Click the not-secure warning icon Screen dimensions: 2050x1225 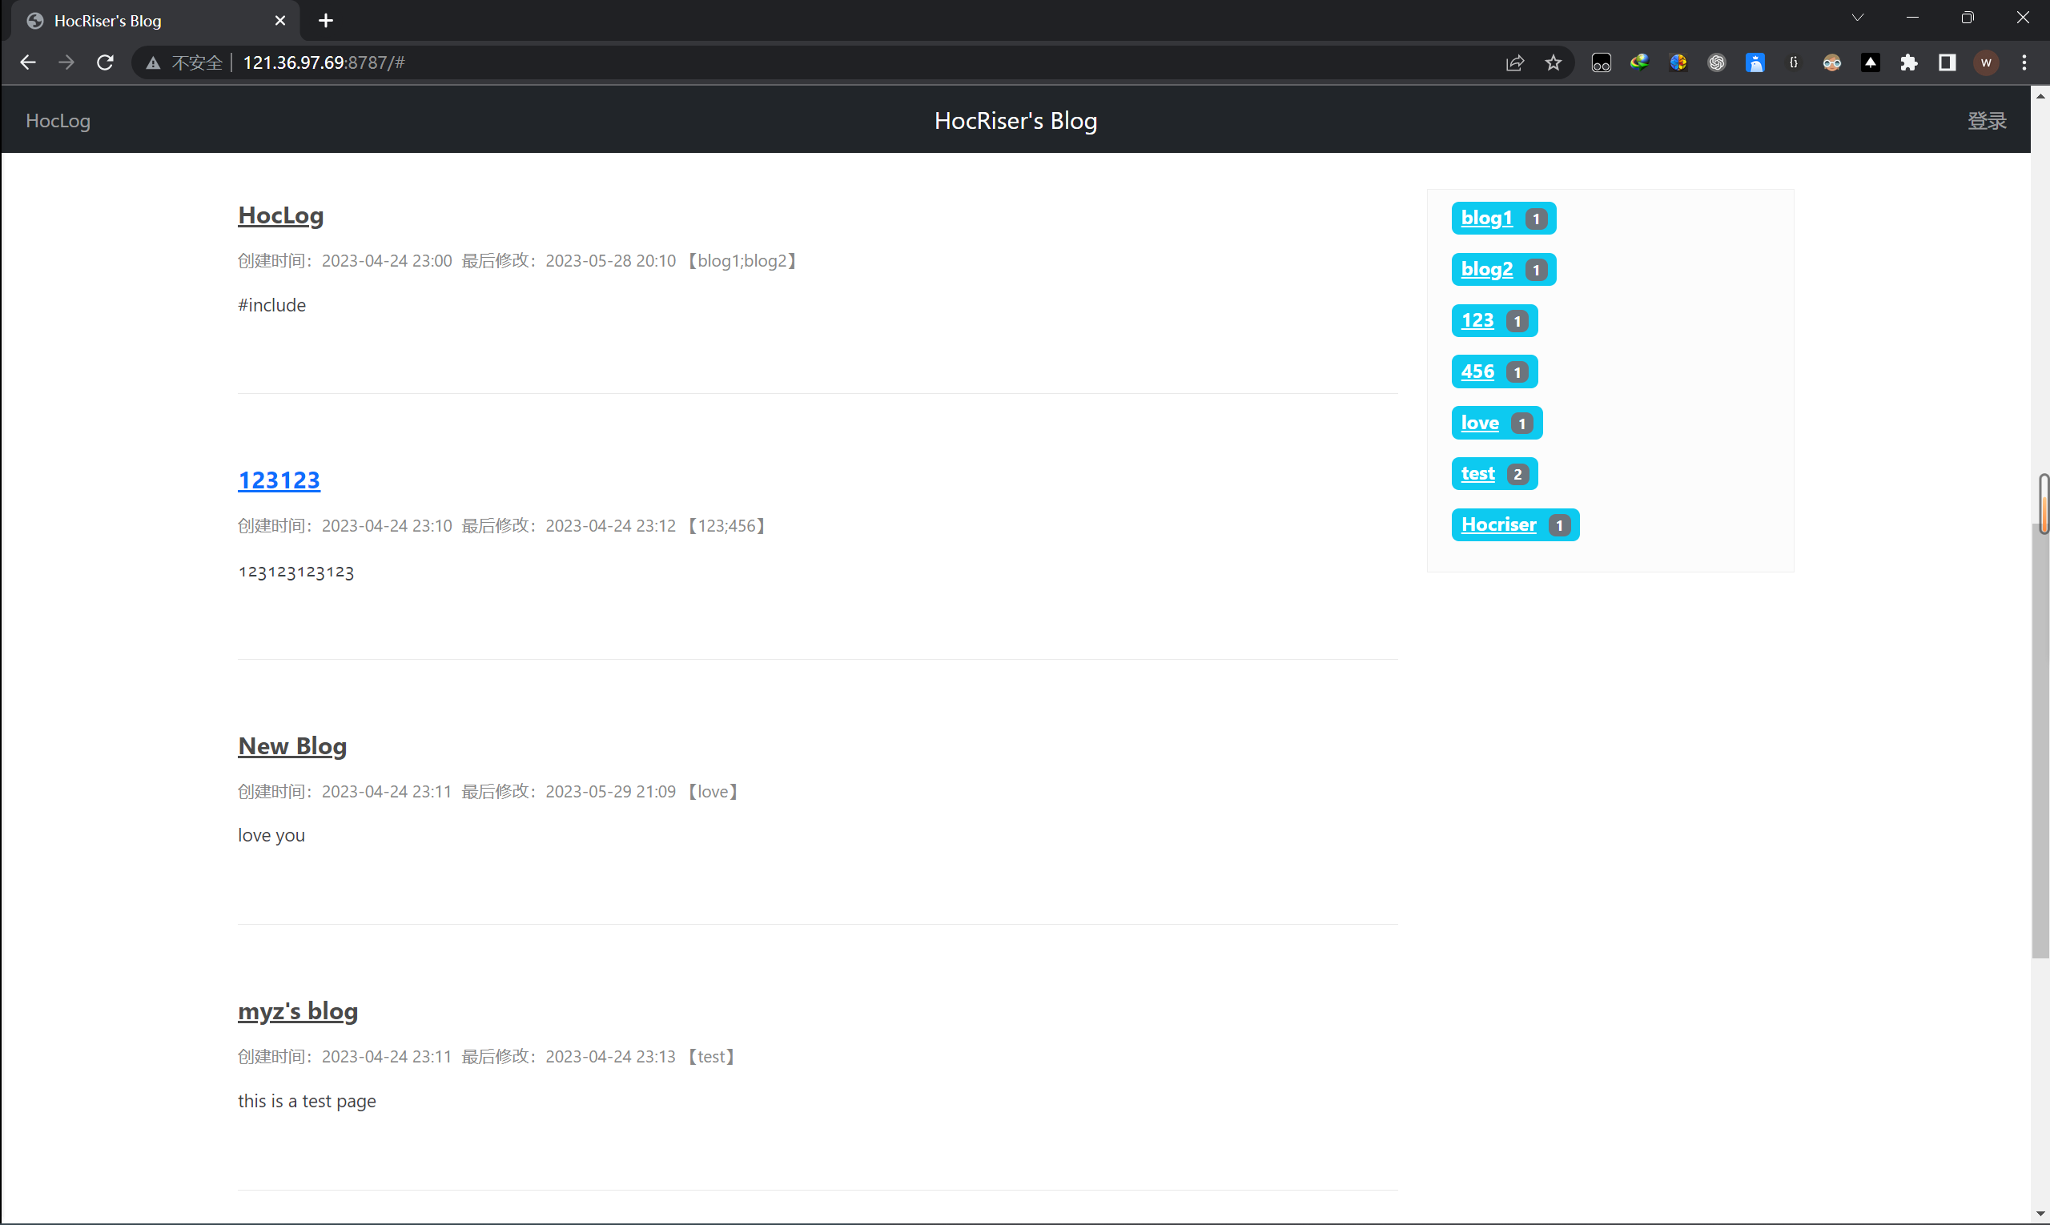click(153, 62)
